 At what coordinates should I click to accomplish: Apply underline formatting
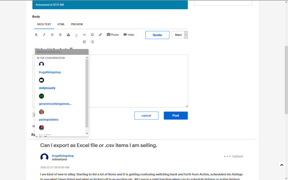52,35
